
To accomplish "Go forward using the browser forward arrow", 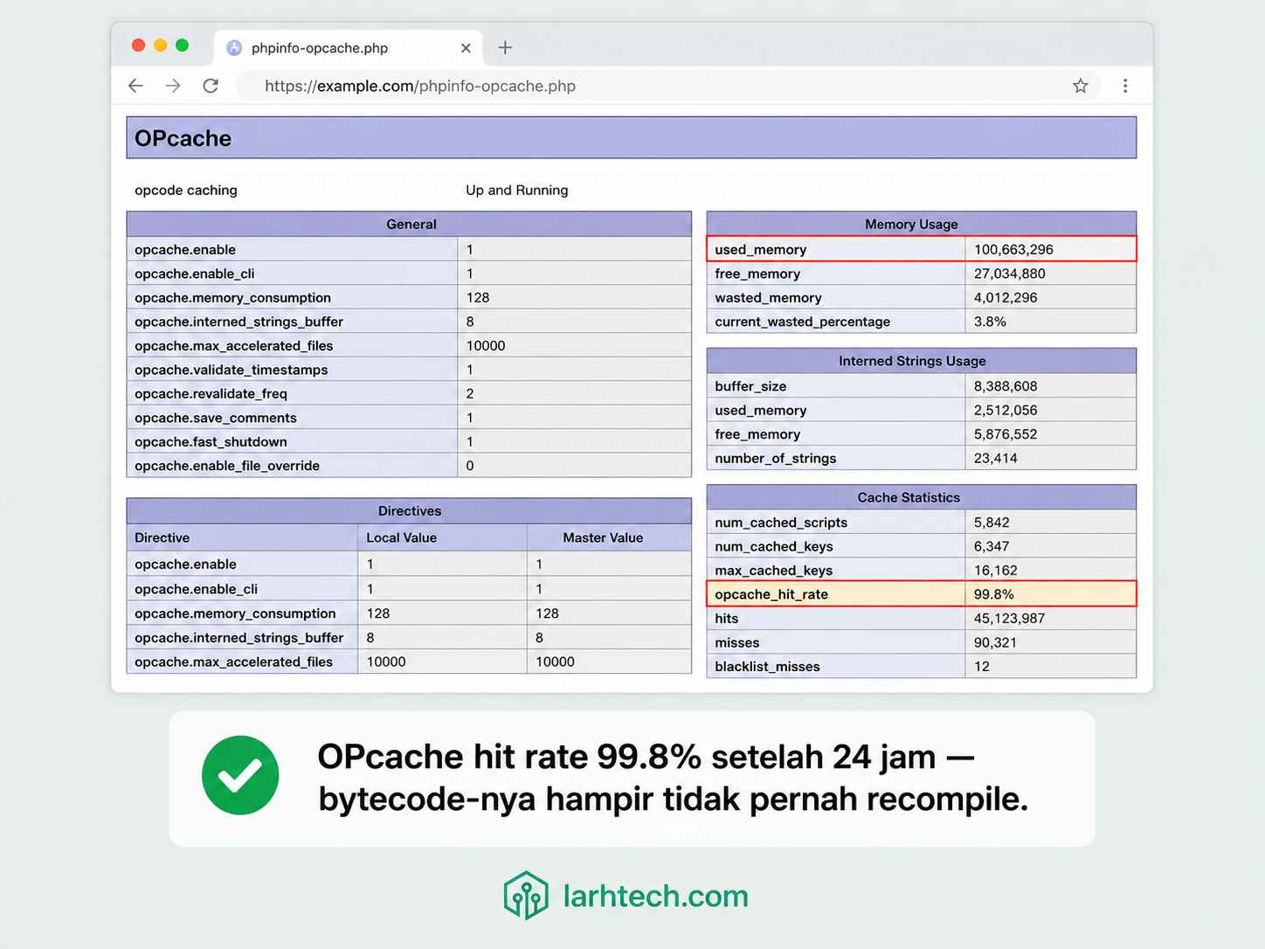I will pos(173,86).
